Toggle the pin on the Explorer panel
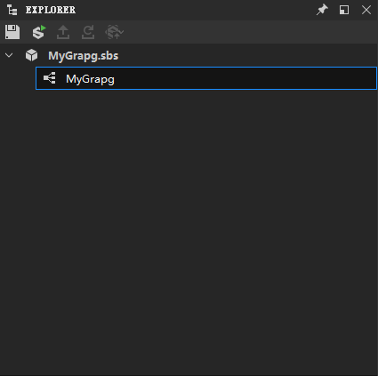The image size is (378, 376). [322, 10]
